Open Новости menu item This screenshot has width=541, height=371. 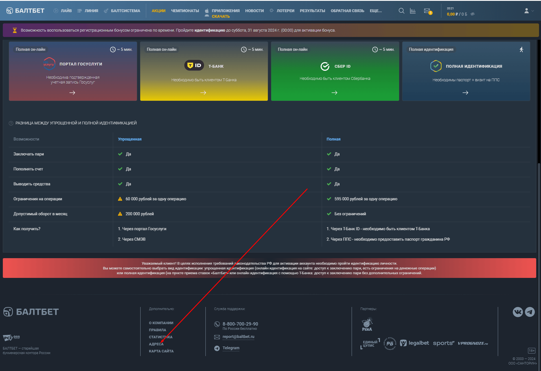click(x=254, y=11)
